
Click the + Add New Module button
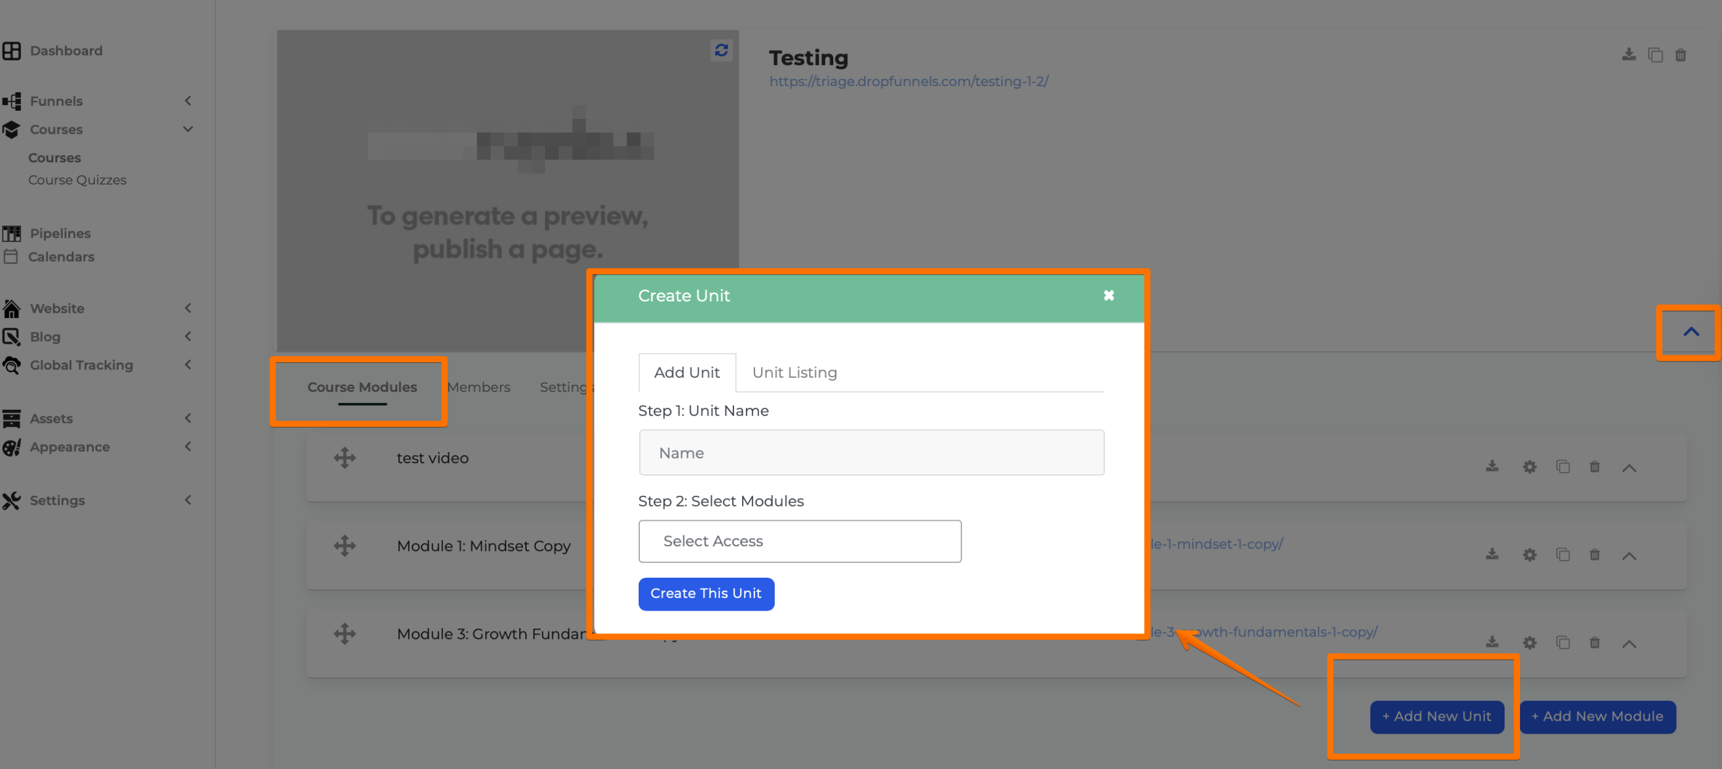(1597, 716)
